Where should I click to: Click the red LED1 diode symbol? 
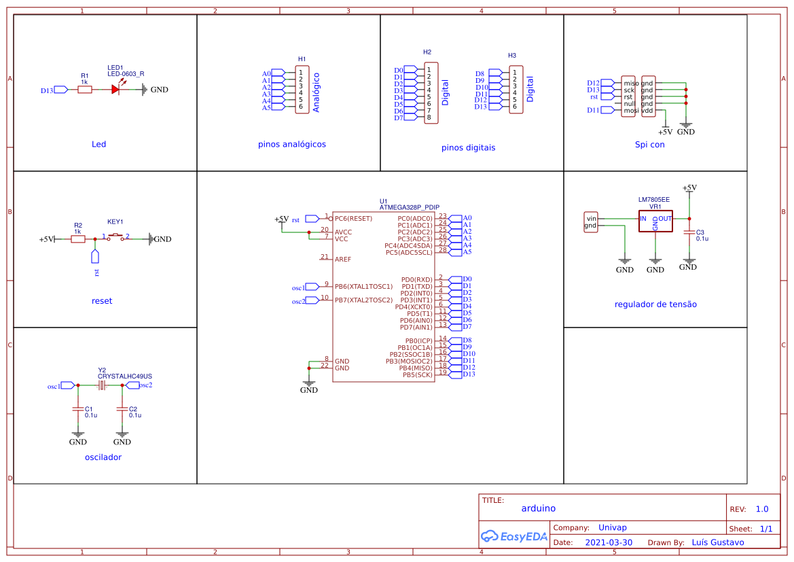point(115,89)
